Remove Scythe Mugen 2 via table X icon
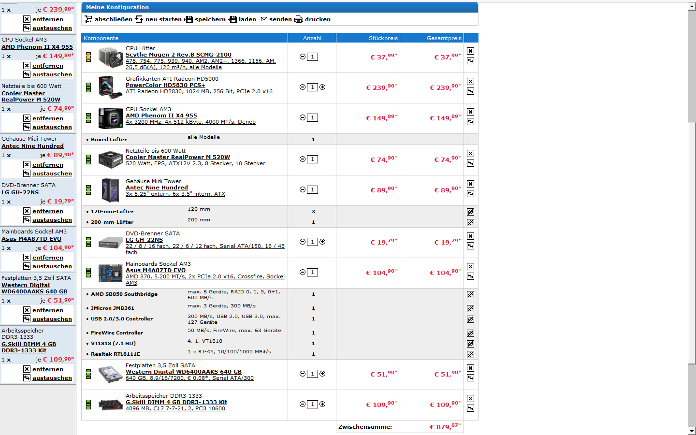The image size is (696, 435). pos(470,51)
